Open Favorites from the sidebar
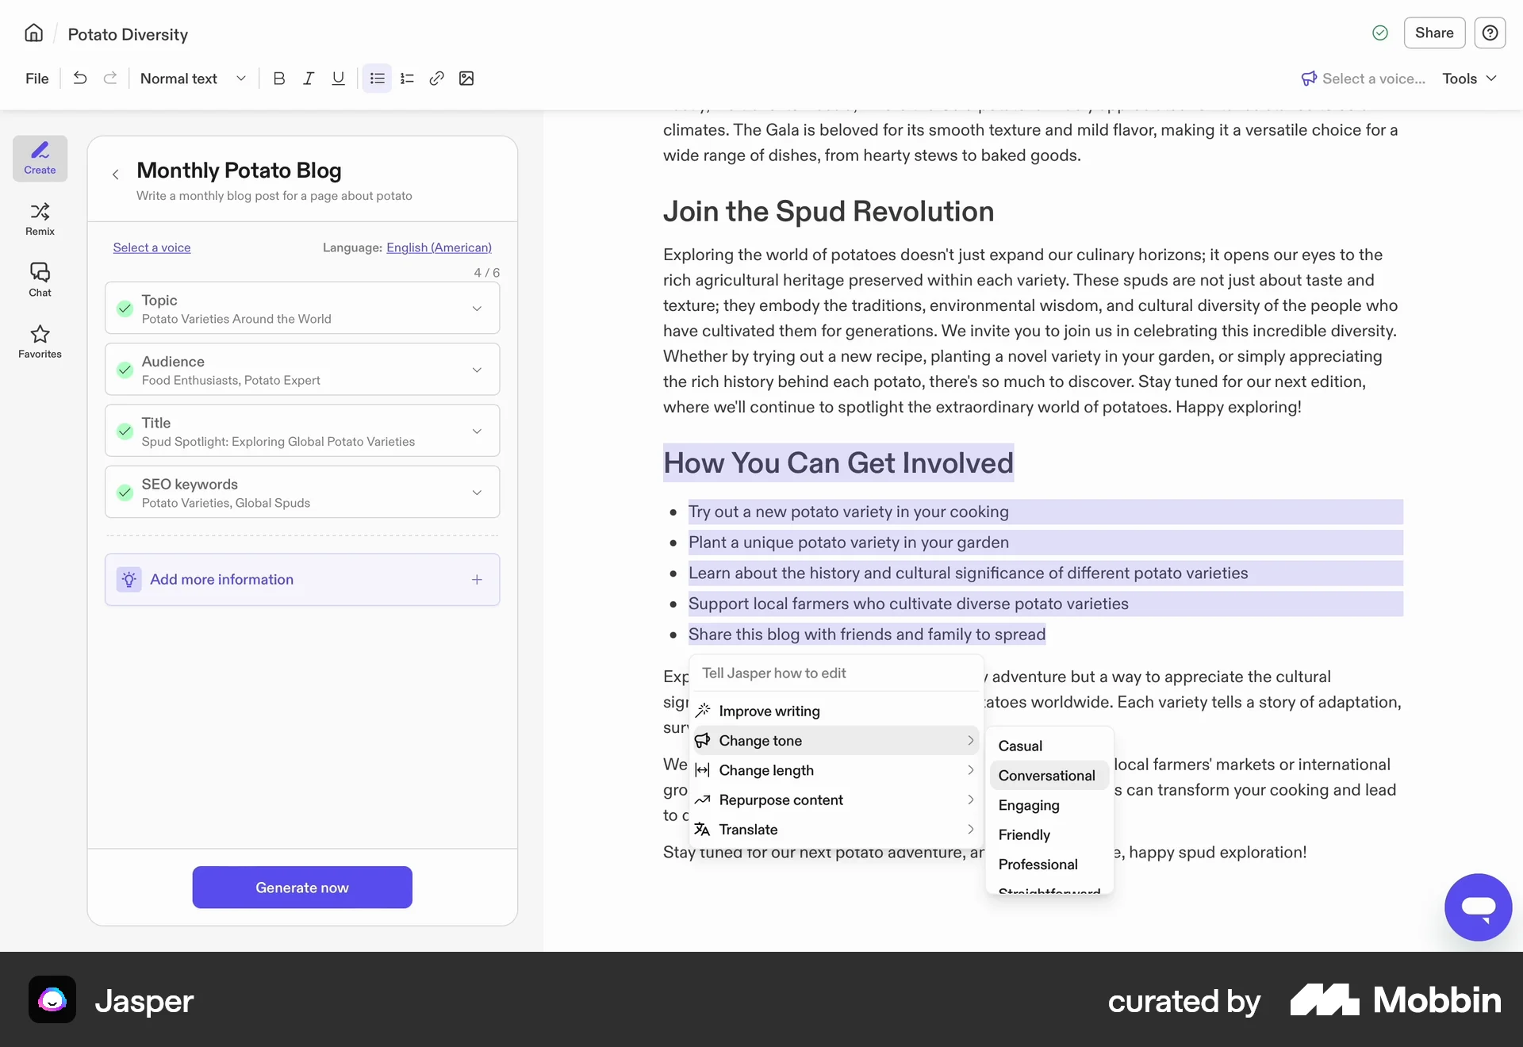The height and width of the screenshot is (1047, 1523). coord(40,342)
